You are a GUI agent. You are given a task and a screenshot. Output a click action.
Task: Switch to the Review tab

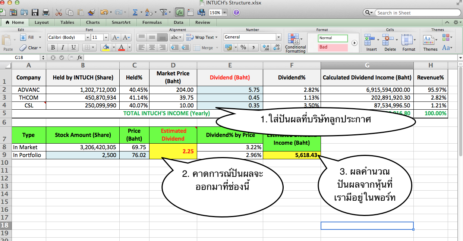tap(203, 22)
